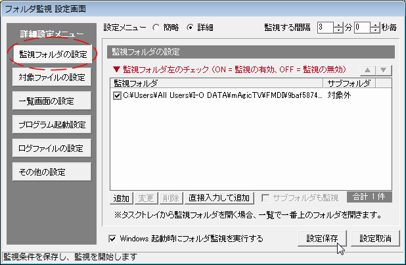Uncheck the monitored folder checkbox in list

coord(117,95)
